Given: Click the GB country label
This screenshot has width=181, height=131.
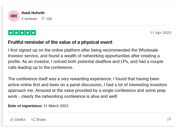Looking at the screenshot, I should (x=49, y=19).
